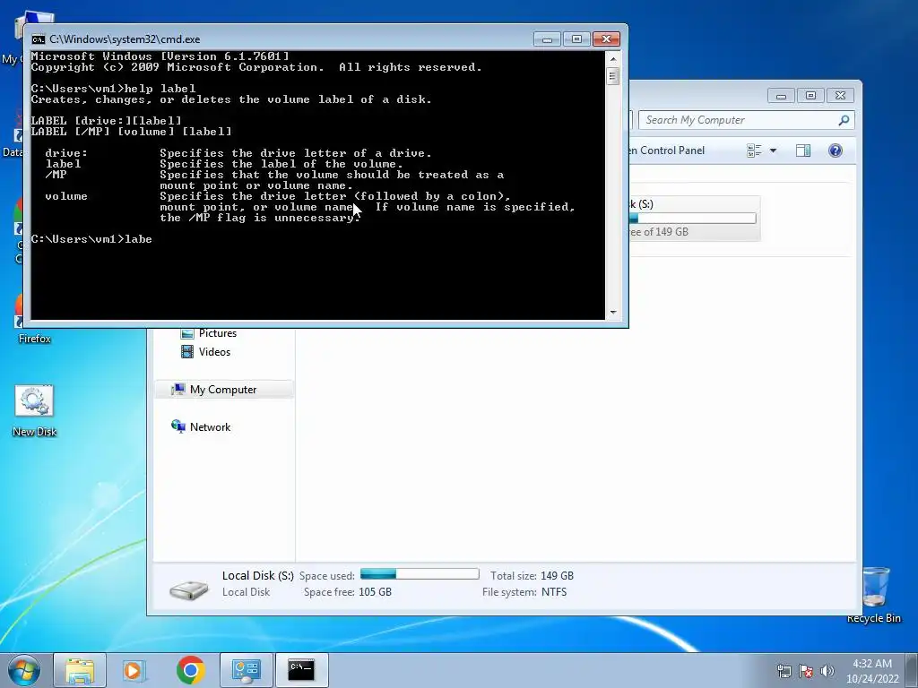Minimize the cmd.exe window

548,39
